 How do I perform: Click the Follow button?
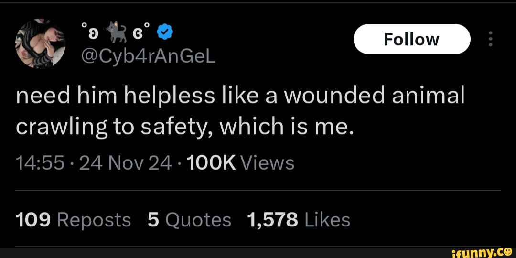click(x=412, y=39)
